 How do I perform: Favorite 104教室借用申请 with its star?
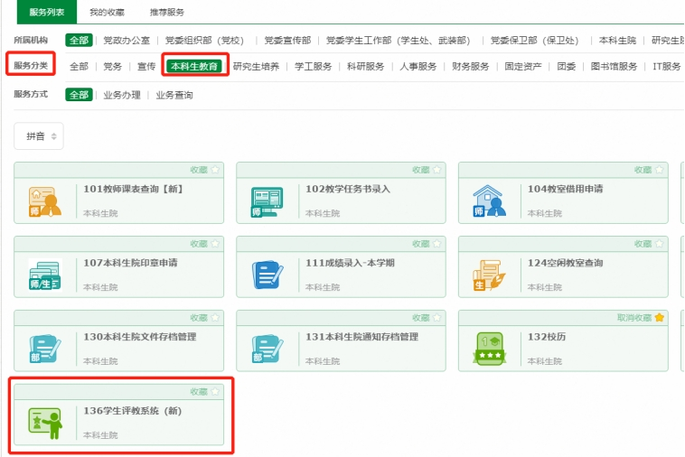click(x=659, y=170)
